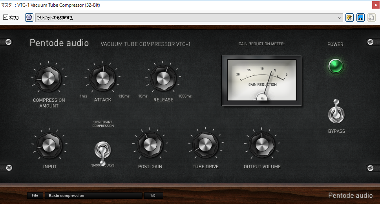The width and height of the screenshot is (380, 204).
Task: Open the plugin settings gear icon
Action: tap(29, 17)
